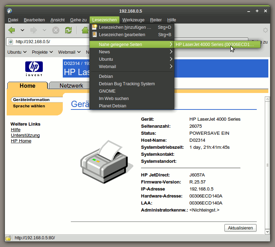Expand the Ubuntu bookmark submenu in menu
The width and height of the screenshot is (275, 247).
132,59
